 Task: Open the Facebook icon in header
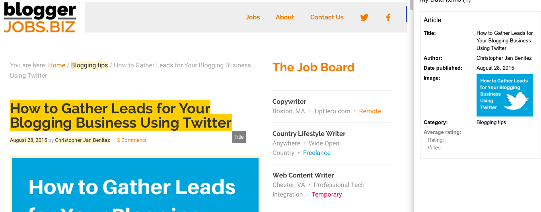pyautogui.click(x=388, y=17)
